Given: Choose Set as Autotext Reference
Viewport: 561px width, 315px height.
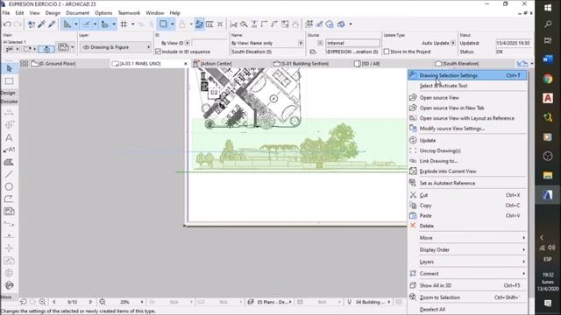Looking at the screenshot, I should [467, 183].
